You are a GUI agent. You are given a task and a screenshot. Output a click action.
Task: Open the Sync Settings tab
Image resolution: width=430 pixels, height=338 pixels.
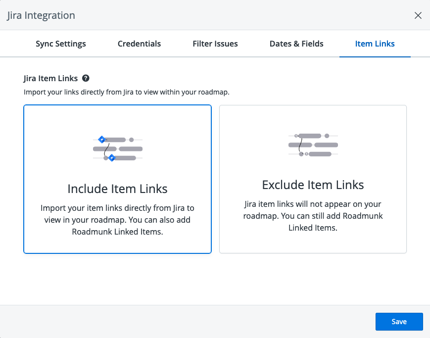click(61, 44)
